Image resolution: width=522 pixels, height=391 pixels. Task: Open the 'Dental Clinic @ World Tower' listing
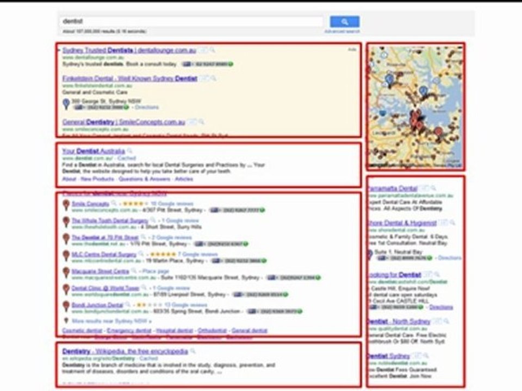(x=105, y=288)
